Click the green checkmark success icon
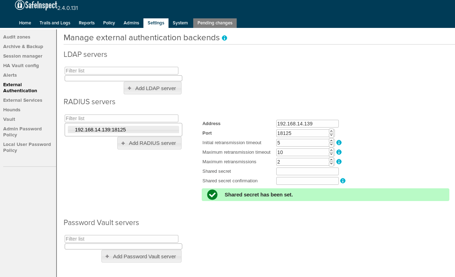The image size is (455, 277). (x=212, y=195)
